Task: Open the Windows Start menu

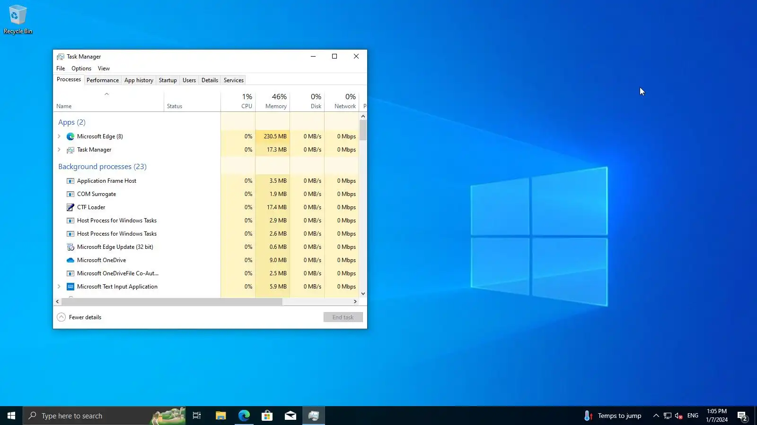Action: (11, 416)
